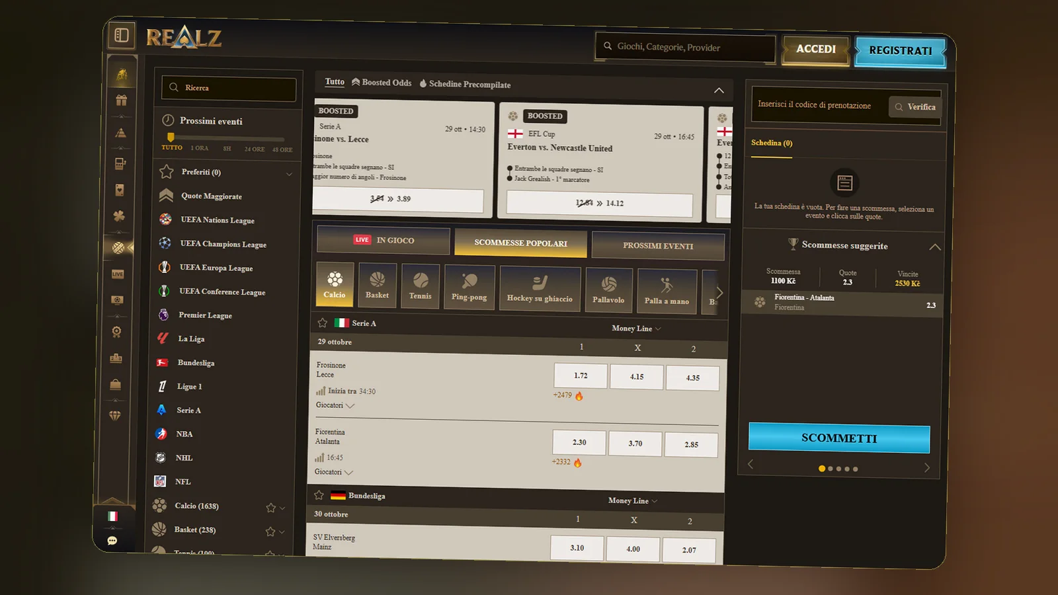Click the REALZ logo
Viewport: 1058px width, 595px height.
(183, 38)
